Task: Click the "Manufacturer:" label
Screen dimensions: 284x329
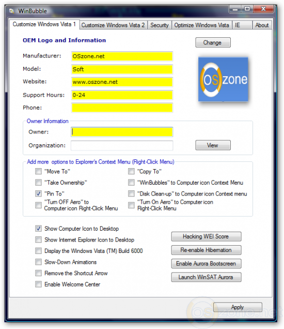Action: click(42, 56)
